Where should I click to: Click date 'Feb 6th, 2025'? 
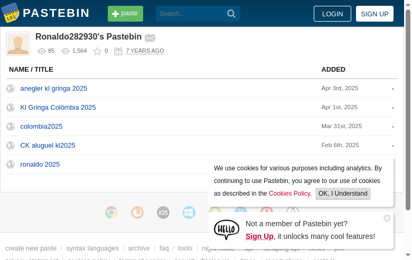click(x=340, y=145)
